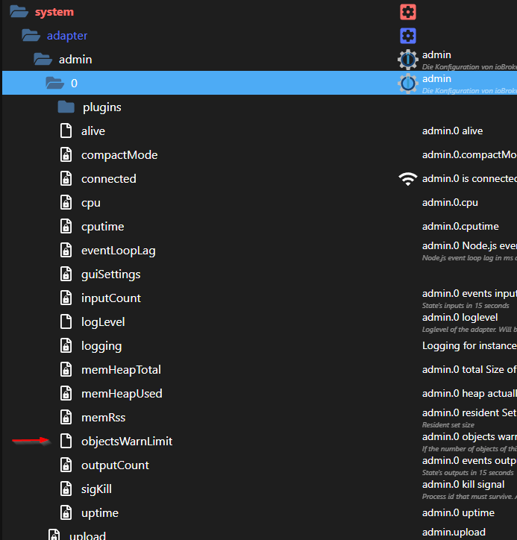Screen dimensions: 517x540
Task: Collapse the admin folder
Action: [43, 60]
